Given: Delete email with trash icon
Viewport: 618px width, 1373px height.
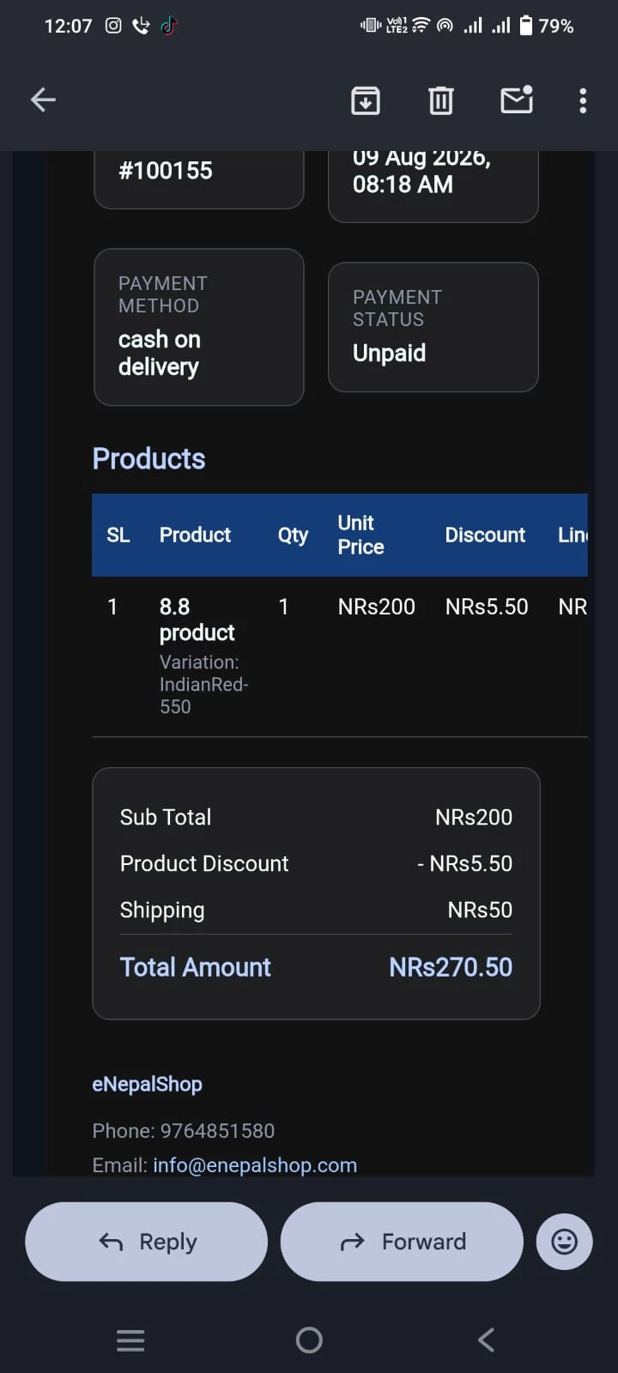Looking at the screenshot, I should pos(441,100).
